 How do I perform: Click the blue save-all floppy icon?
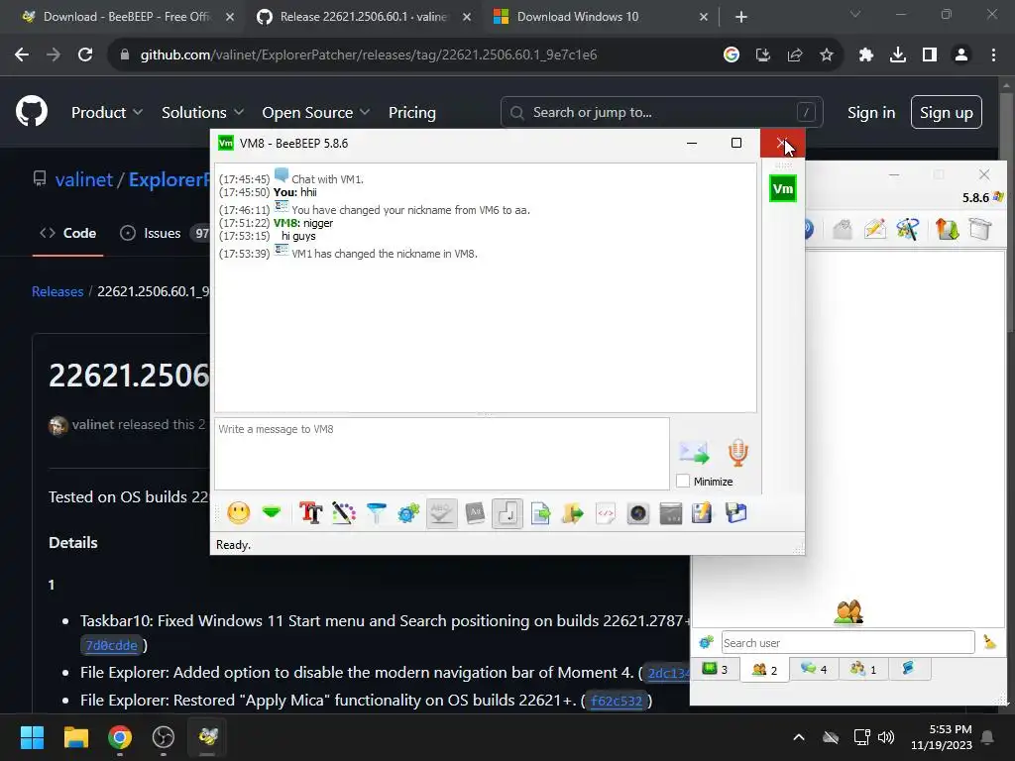coord(736,513)
